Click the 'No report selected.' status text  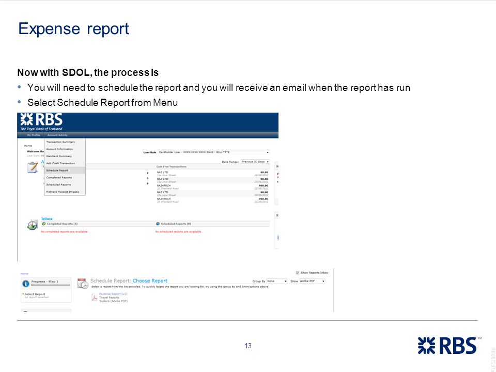click(x=37, y=298)
